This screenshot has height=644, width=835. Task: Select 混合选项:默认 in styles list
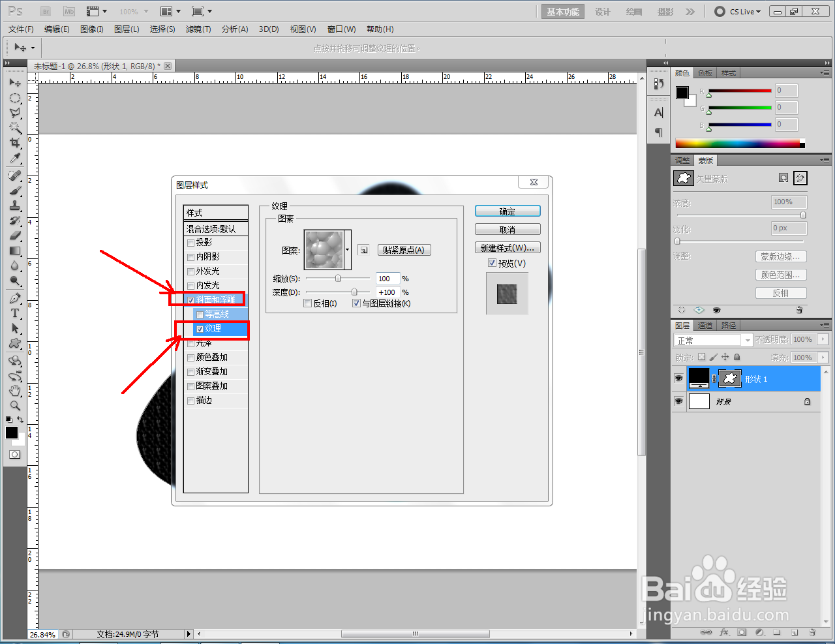click(x=216, y=229)
